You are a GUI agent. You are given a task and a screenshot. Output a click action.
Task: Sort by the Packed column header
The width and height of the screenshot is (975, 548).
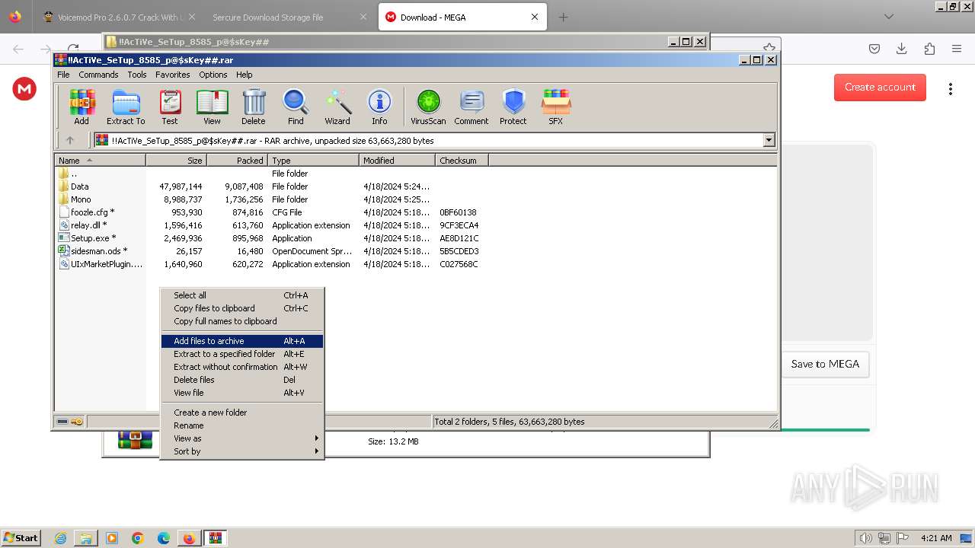tap(237, 161)
